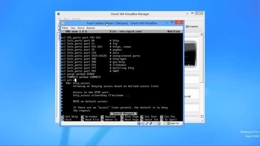The height and width of the screenshot is (146, 260).
Task: Click the 'To Spell' nano shortcut label
Action: (x=171, y=120)
